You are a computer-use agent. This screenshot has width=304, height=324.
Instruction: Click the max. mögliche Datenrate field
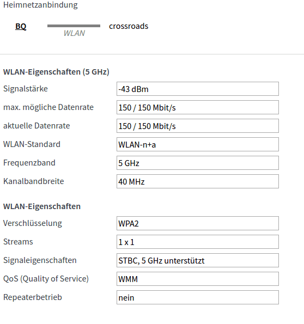coord(198,107)
